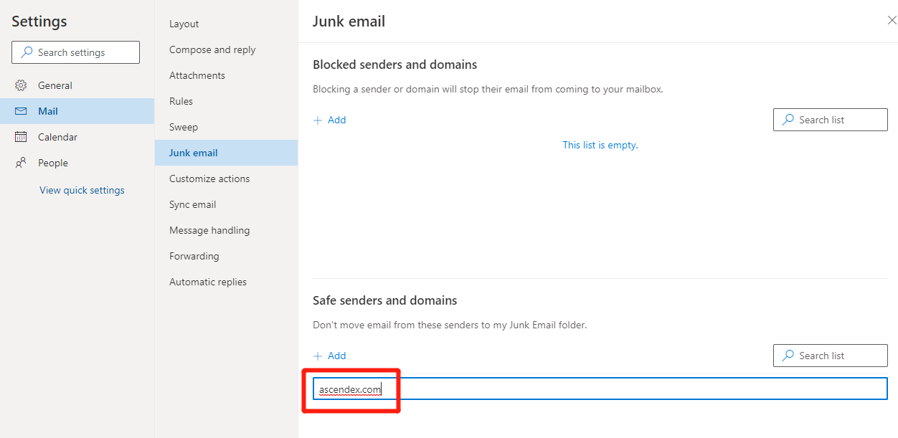
Task: Select Customize actions option
Action: [209, 178]
